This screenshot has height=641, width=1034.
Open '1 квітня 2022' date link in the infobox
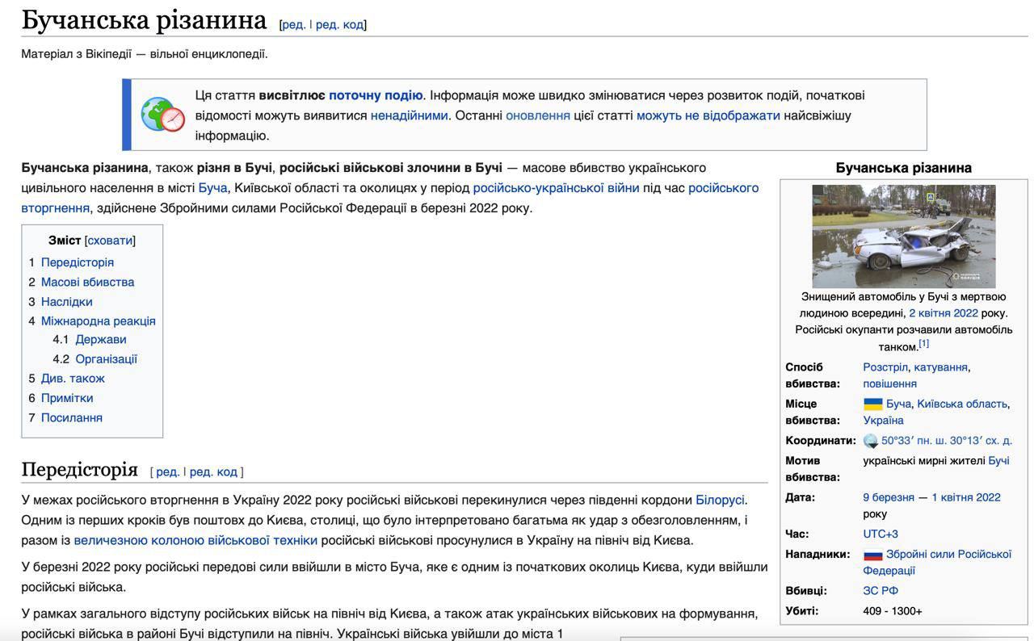pyautogui.click(x=966, y=497)
